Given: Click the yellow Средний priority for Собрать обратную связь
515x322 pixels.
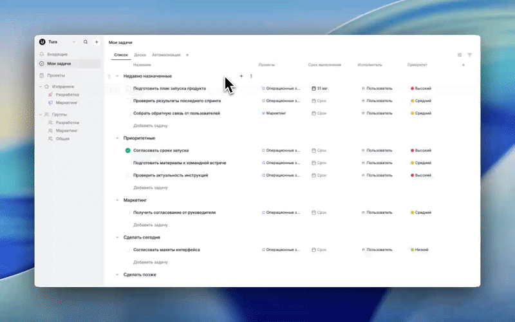Looking at the screenshot, I should click(x=421, y=113).
